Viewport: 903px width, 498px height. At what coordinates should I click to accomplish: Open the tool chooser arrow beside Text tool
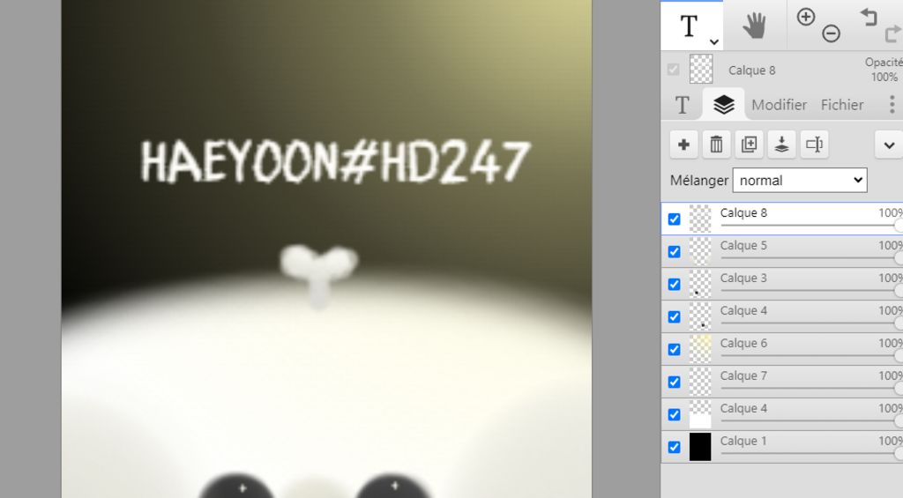click(x=714, y=41)
